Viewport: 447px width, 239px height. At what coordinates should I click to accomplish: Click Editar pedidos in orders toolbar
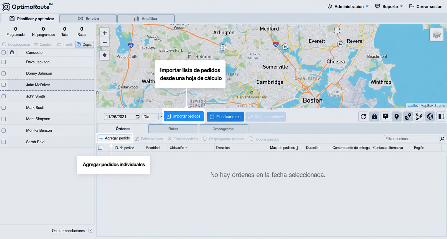pos(149,139)
